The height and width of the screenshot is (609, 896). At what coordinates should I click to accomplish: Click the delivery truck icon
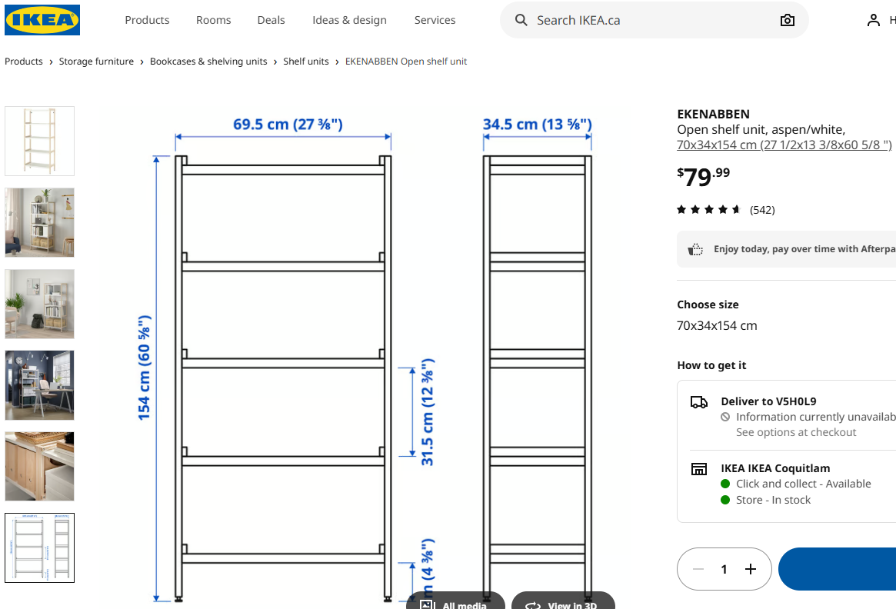pyautogui.click(x=698, y=401)
